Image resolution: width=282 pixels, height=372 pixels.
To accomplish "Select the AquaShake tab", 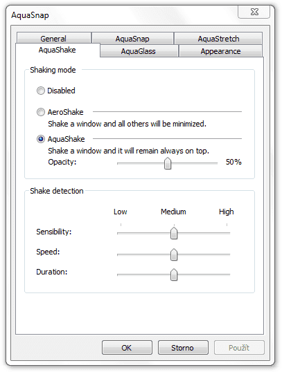I will tap(58, 50).
